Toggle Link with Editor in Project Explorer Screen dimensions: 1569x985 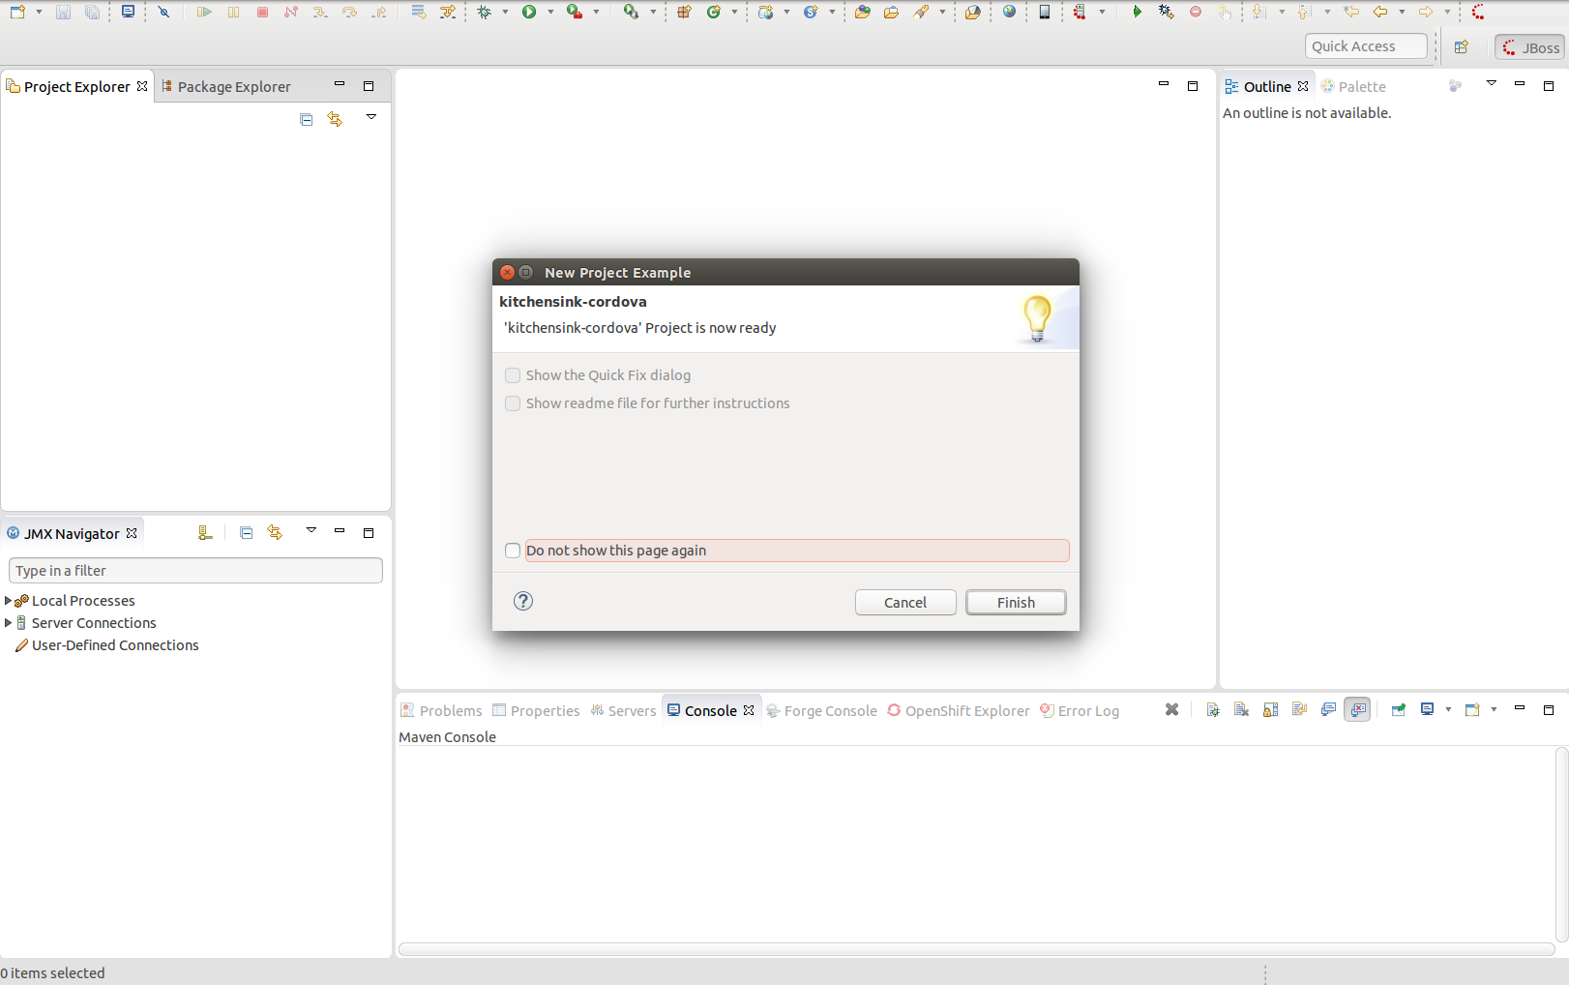coord(335,120)
